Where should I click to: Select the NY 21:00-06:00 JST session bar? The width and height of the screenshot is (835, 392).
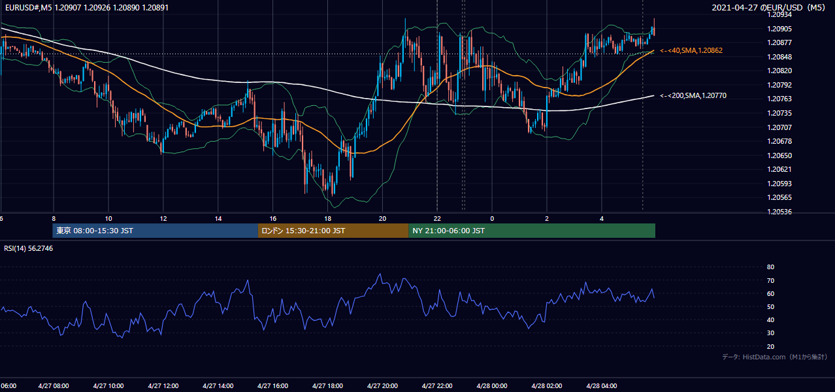pyautogui.click(x=532, y=231)
